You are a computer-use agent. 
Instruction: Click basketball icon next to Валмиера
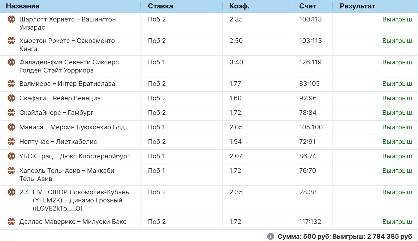click(x=11, y=84)
